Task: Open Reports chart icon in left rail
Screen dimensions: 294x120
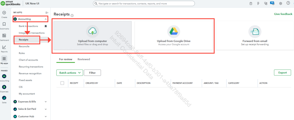Action: (4, 47)
